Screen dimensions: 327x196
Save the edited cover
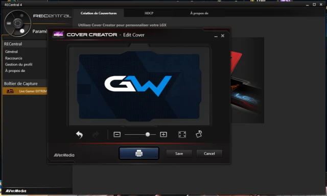(179, 154)
